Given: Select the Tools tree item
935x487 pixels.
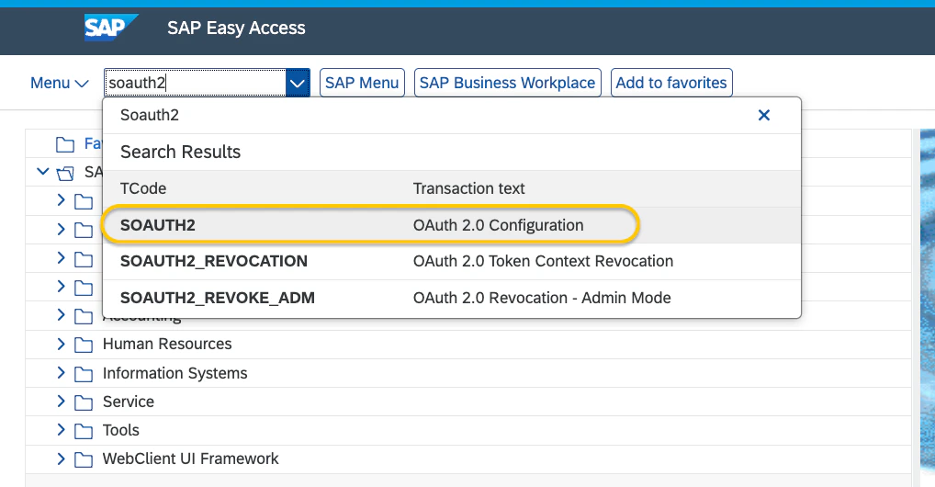Looking at the screenshot, I should tap(121, 430).
